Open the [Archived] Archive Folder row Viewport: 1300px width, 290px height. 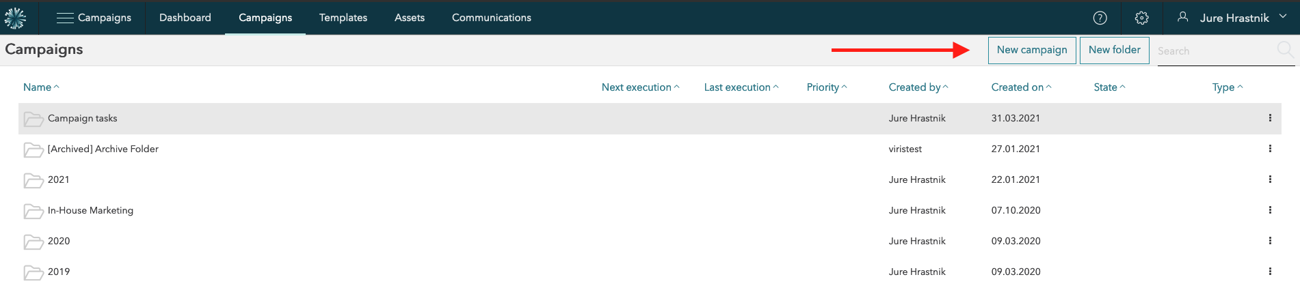pyautogui.click(x=103, y=149)
